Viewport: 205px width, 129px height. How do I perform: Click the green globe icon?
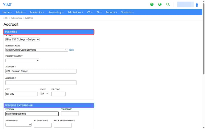(160, 4)
